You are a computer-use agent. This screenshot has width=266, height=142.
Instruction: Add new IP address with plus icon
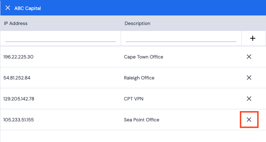[253, 38]
